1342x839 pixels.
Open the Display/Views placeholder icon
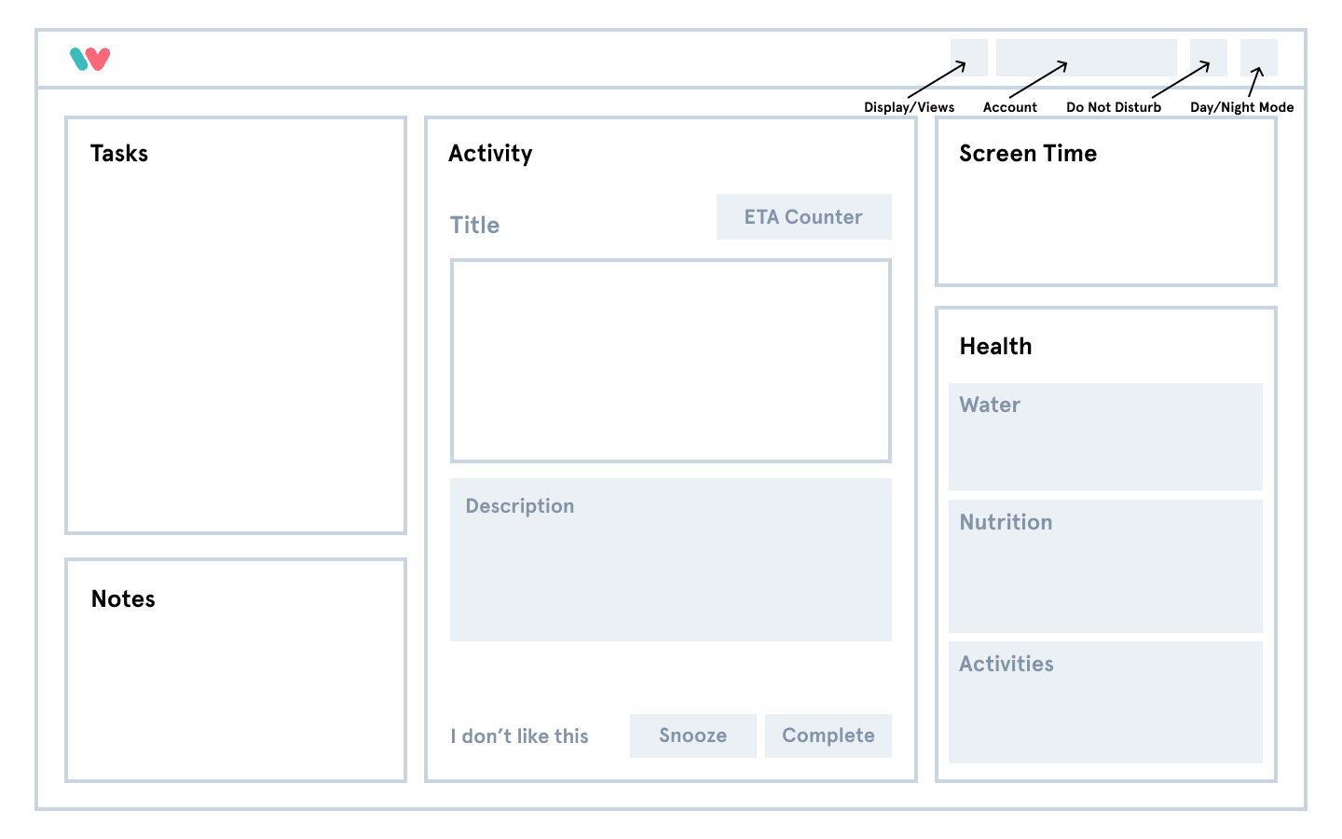coord(969,58)
